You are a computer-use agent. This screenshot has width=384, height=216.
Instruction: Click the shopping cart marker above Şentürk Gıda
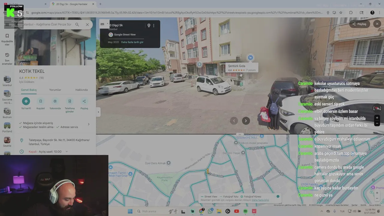point(250,58)
